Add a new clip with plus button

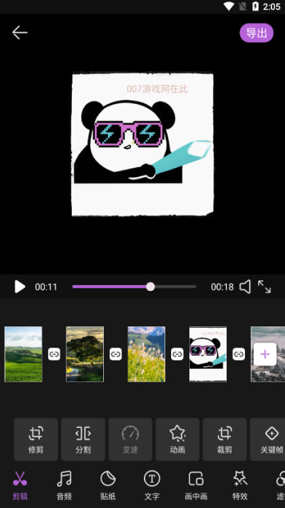coord(265,354)
